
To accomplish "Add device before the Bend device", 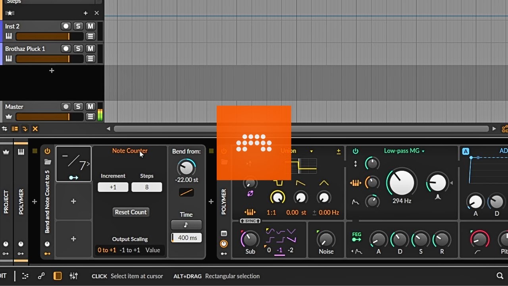I will [35, 202].
